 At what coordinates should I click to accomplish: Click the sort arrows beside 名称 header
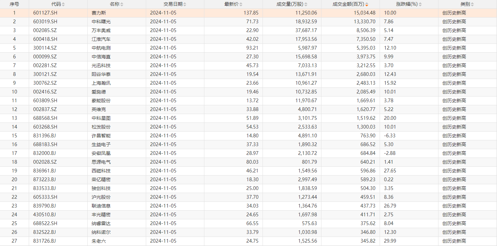tap(122, 4)
